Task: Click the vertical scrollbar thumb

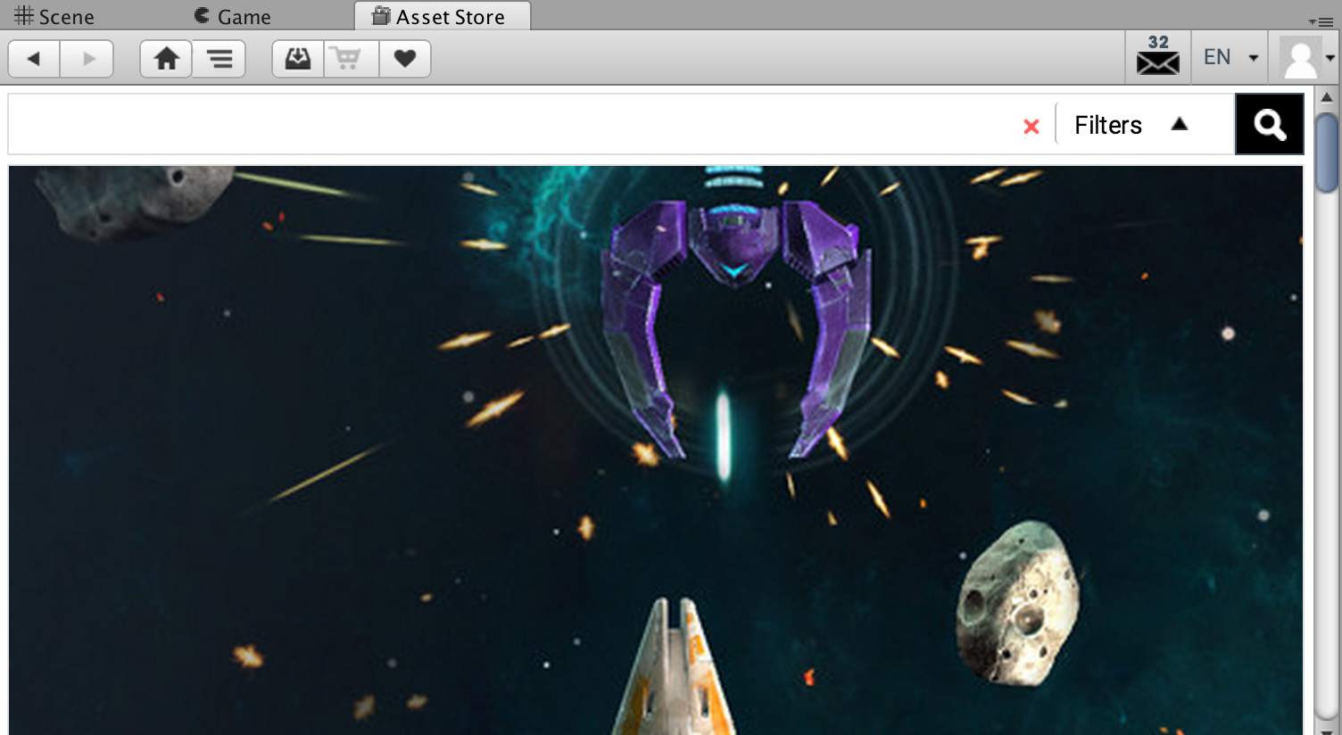Action: [x=1327, y=153]
